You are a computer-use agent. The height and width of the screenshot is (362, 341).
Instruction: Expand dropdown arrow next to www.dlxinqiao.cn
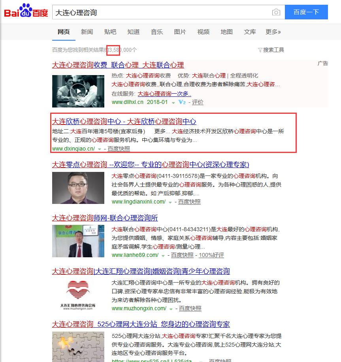point(100,149)
